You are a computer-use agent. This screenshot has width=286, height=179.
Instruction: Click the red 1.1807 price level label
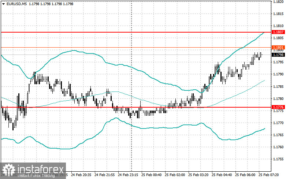[x=278, y=32]
